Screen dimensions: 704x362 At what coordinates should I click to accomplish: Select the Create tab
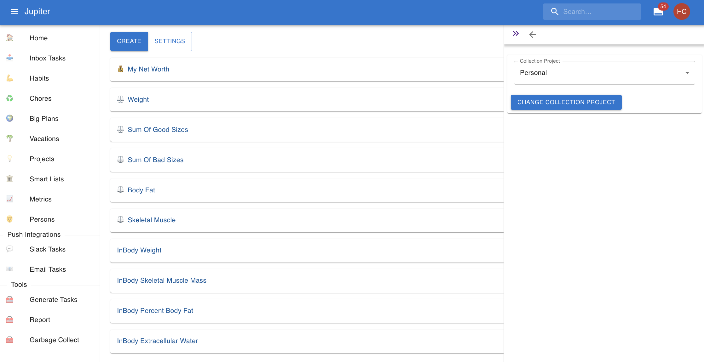click(x=129, y=41)
